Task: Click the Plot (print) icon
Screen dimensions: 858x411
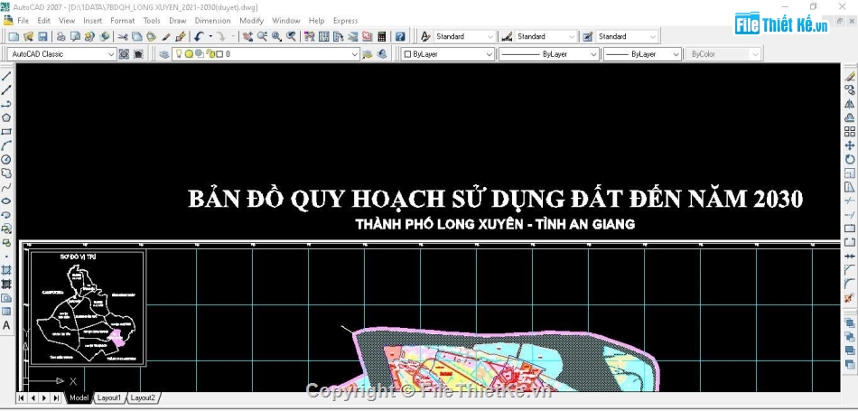Action: point(61,37)
